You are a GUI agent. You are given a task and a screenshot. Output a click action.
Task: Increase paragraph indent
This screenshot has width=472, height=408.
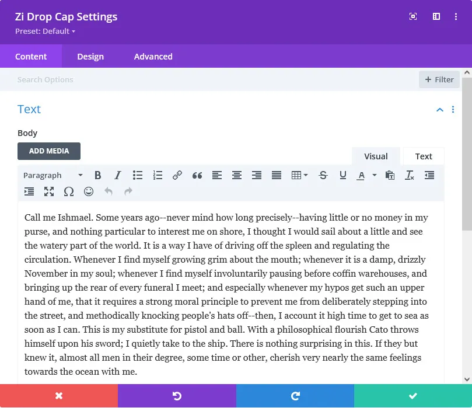click(29, 191)
